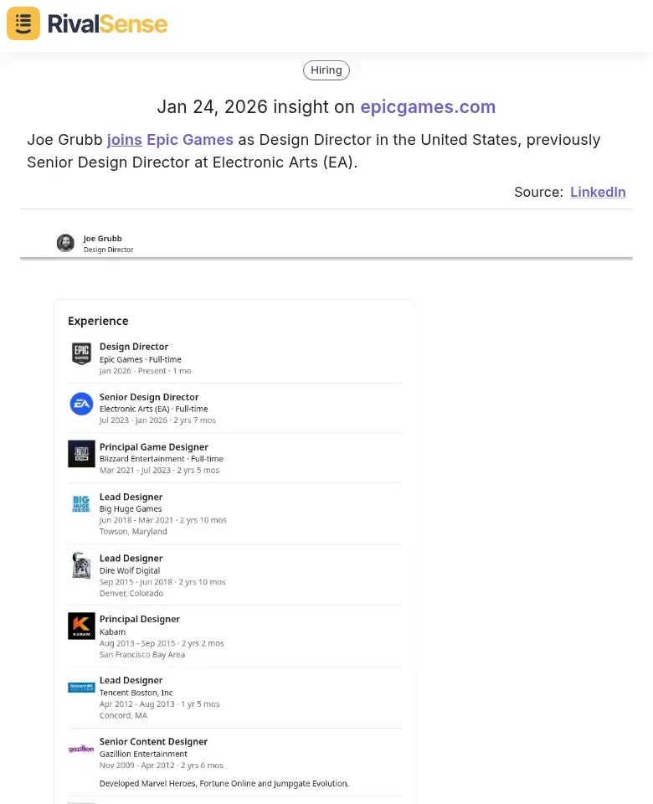Image resolution: width=653 pixels, height=804 pixels.
Task: Click the Design Director job title text
Action: point(108,249)
